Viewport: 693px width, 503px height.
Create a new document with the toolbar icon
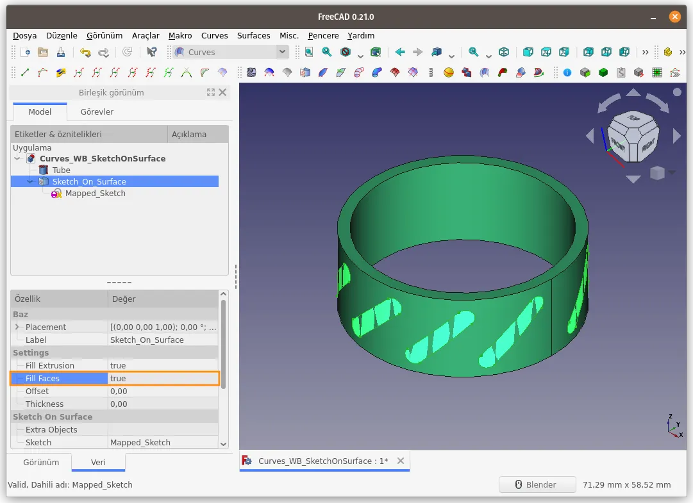click(x=25, y=52)
